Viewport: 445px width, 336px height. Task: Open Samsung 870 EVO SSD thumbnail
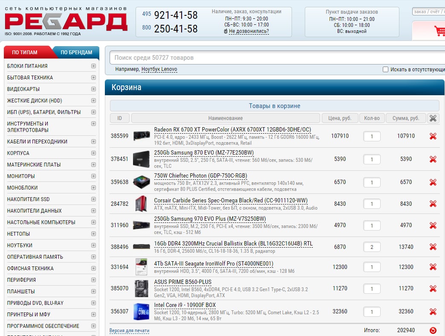(142, 159)
